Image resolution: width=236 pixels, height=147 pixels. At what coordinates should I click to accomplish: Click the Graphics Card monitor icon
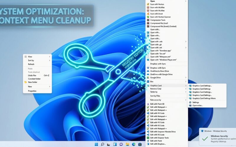(x=148, y=86)
